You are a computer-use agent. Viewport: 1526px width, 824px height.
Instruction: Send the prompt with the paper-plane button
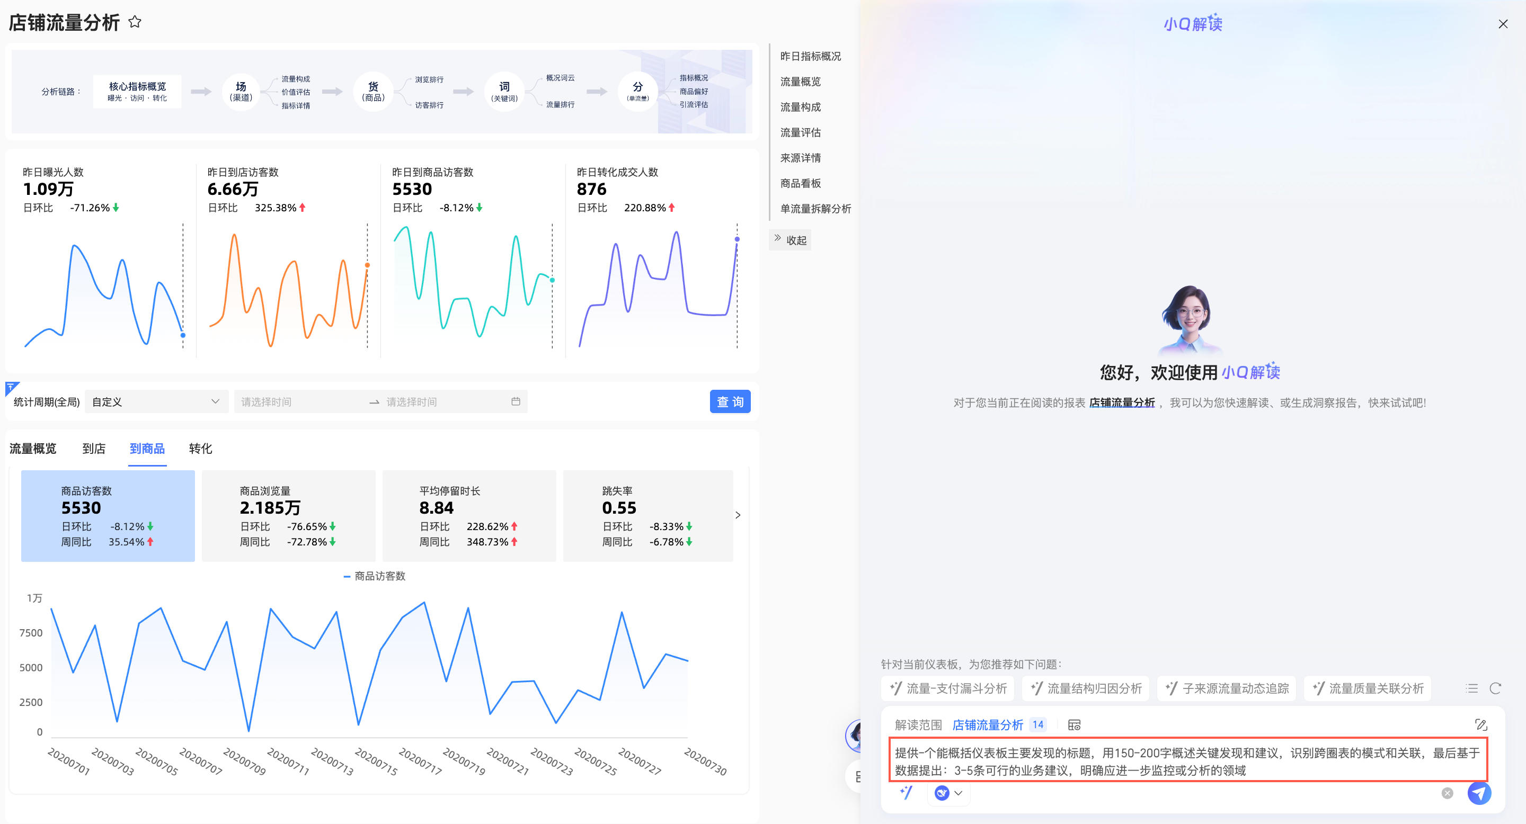(x=1479, y=793)
